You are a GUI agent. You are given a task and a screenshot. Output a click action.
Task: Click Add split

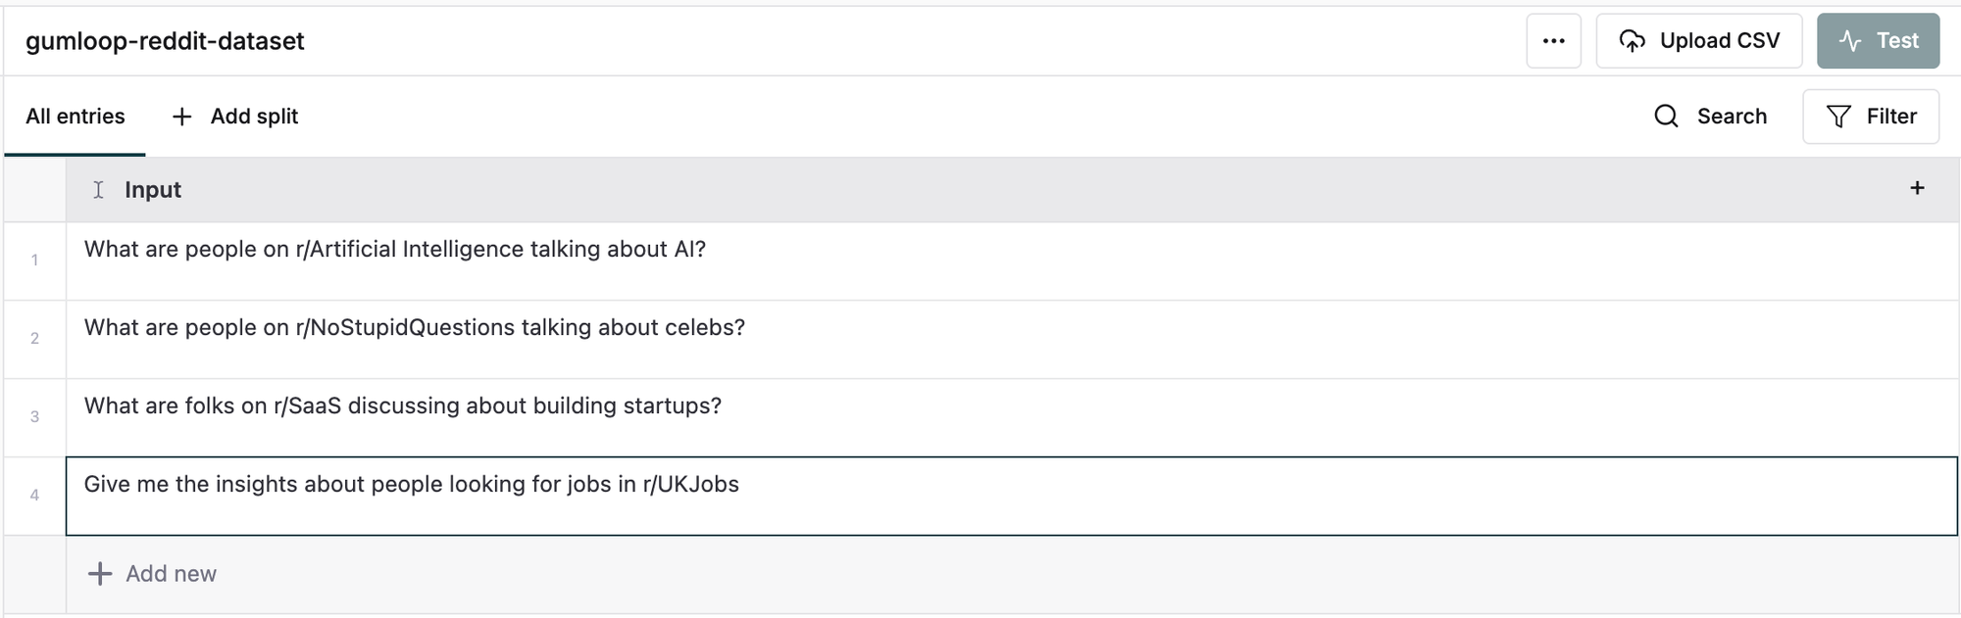pyautogui.click(x=254, y=117)
